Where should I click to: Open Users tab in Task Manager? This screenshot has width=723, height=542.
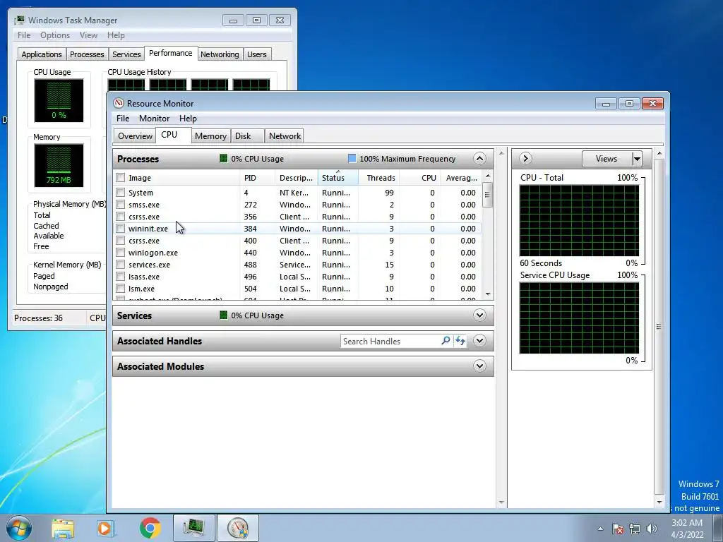pos(256,54)
